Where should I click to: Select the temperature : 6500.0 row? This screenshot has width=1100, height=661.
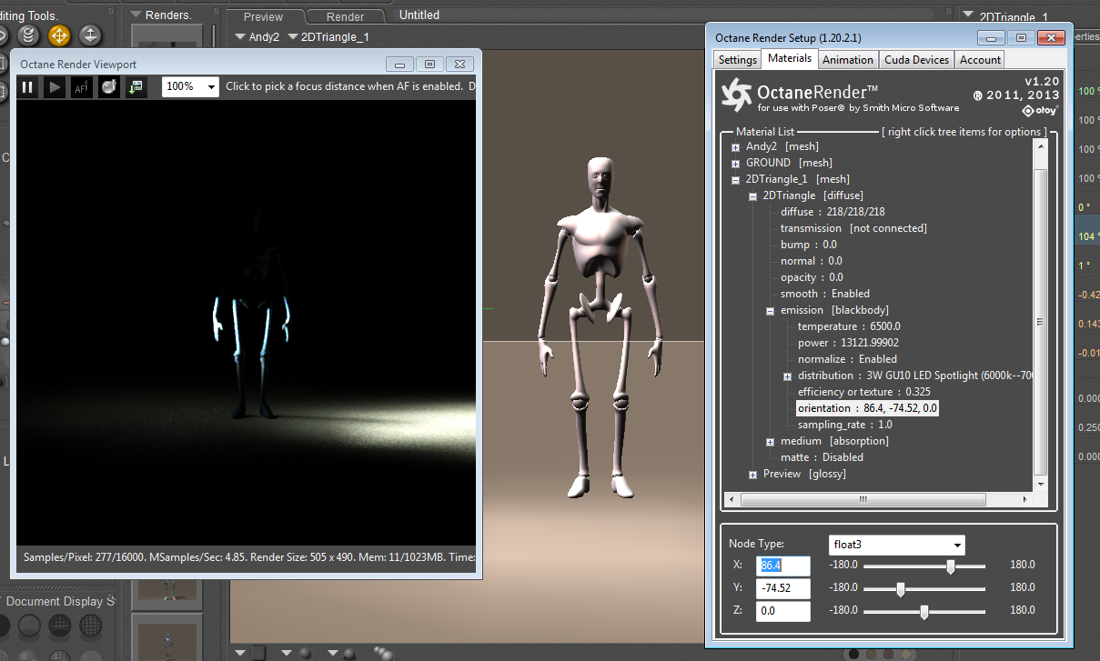click(x=849, y=326)
